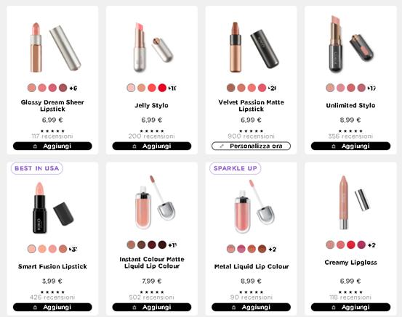Screen dimensions: 402x317
Task: Choose first pale pink Jelly Stylo shade
Action: coord(131,88)
